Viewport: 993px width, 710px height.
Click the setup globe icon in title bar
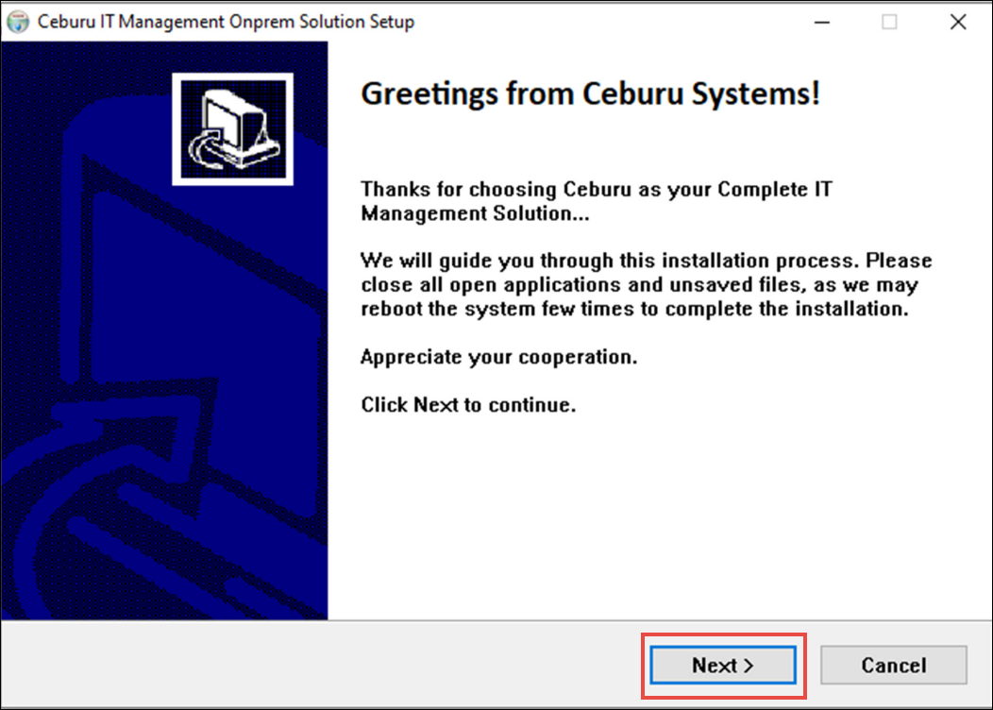point(18,22)
